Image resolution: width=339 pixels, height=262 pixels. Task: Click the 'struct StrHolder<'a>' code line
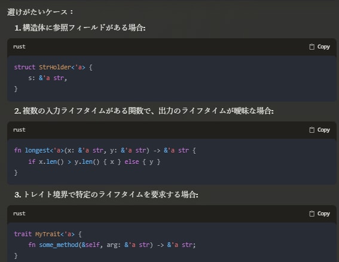(53, 67)
